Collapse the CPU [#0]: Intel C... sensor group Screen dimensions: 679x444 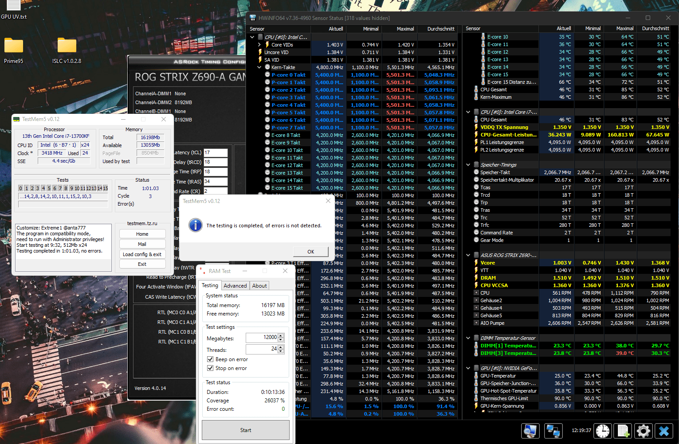tap(252, 37)
